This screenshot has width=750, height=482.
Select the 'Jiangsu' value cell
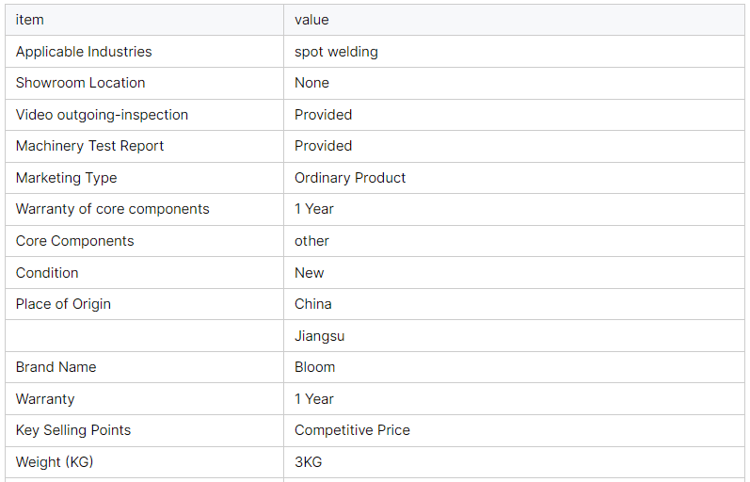pyautogui.click(x=319, y=336)
